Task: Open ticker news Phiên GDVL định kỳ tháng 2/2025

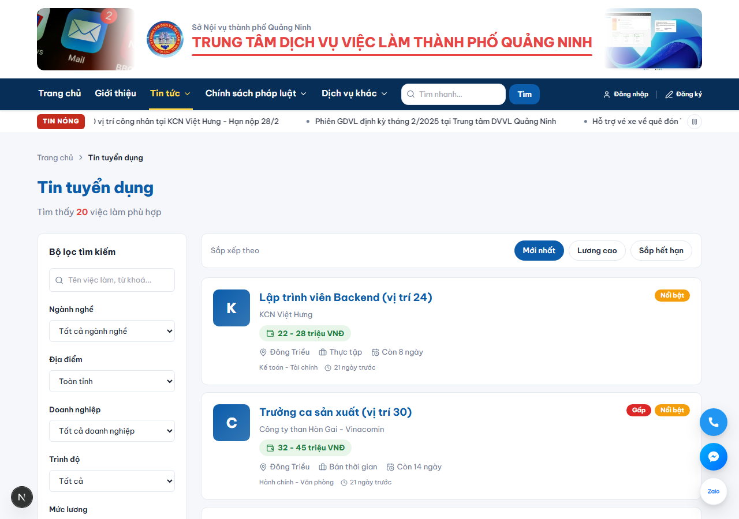Action: [x=435, y=122]
